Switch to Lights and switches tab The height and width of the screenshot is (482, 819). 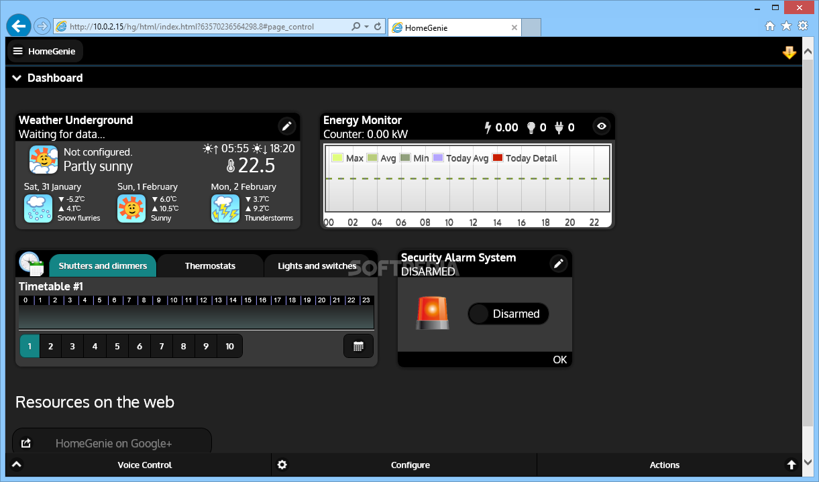pos(317,265)
